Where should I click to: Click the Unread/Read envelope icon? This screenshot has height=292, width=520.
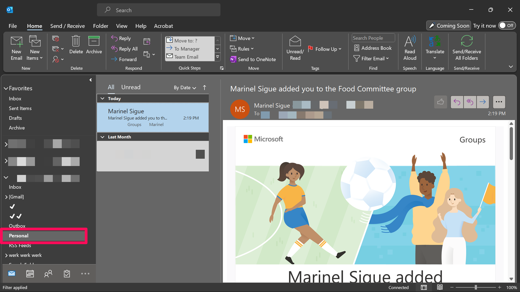pos(295,41)
